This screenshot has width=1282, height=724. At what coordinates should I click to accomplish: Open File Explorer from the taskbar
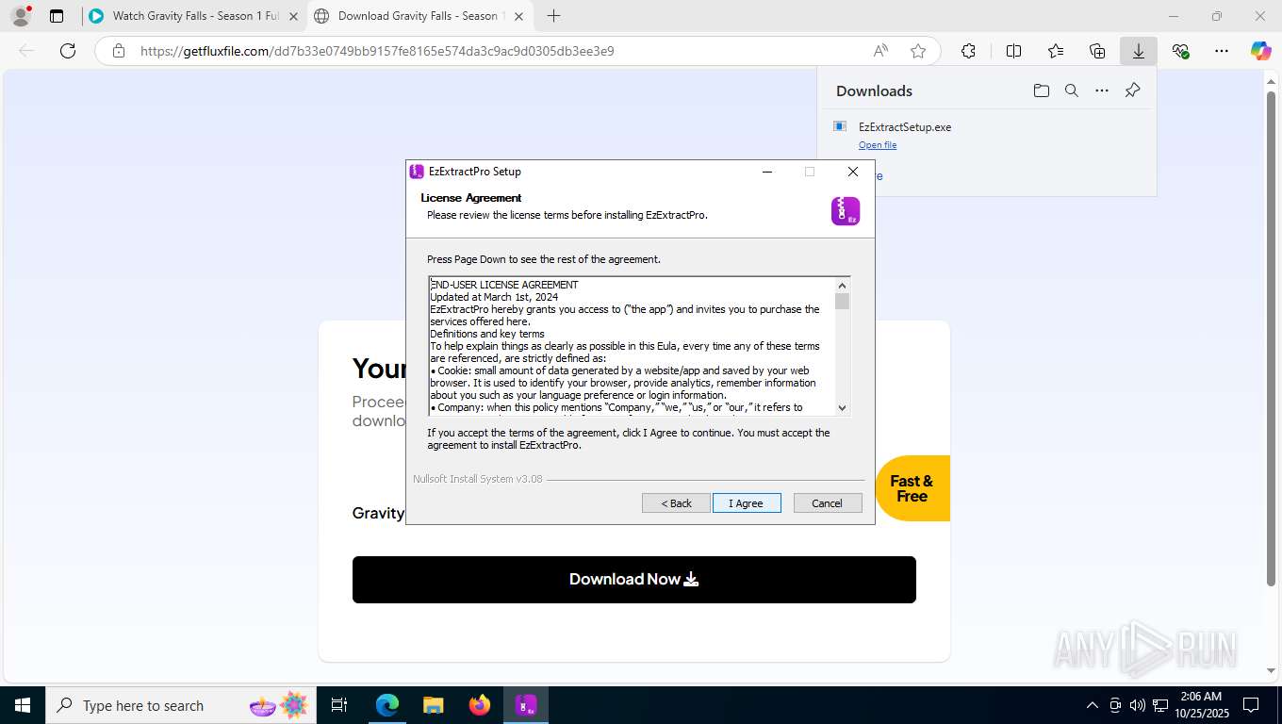coord(434,705)
